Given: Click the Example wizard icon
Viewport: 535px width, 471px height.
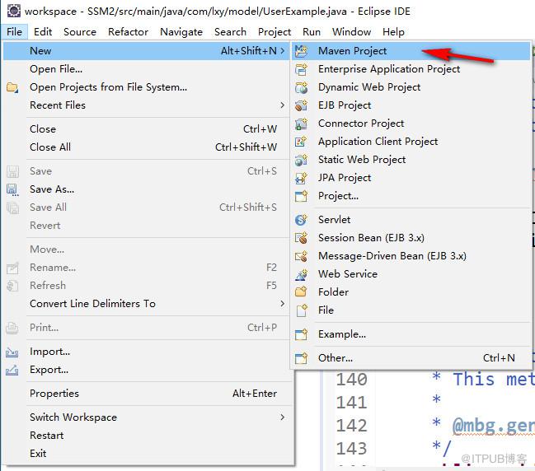Looking at the screenshot, I should (x=301, y=334).
